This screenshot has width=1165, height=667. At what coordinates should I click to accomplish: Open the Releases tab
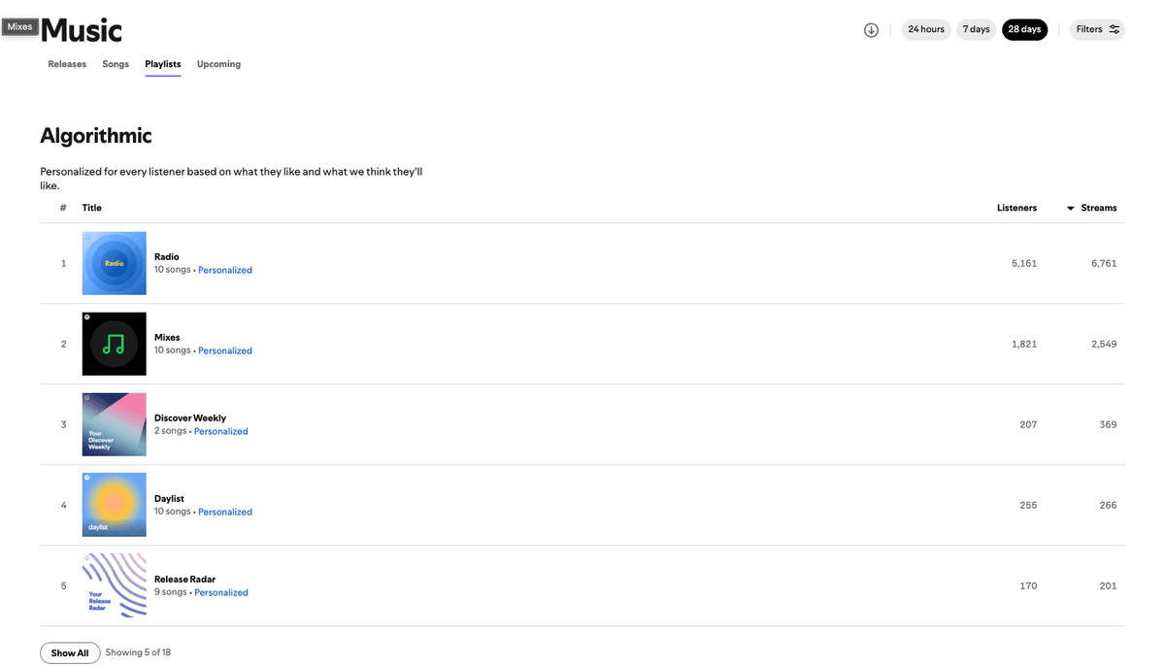pyautogui.click(x=67, y=64)
